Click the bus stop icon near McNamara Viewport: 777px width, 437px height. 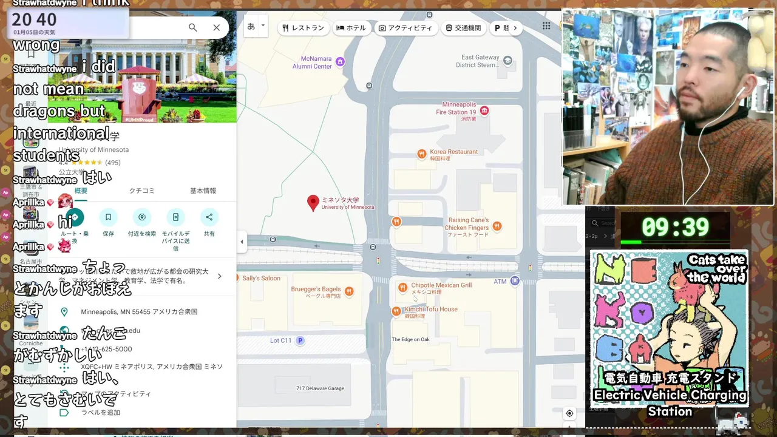click(369, 86)
